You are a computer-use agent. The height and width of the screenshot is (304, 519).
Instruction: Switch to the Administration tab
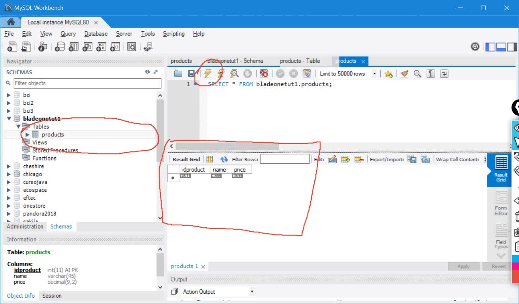(x=25, y=227)
